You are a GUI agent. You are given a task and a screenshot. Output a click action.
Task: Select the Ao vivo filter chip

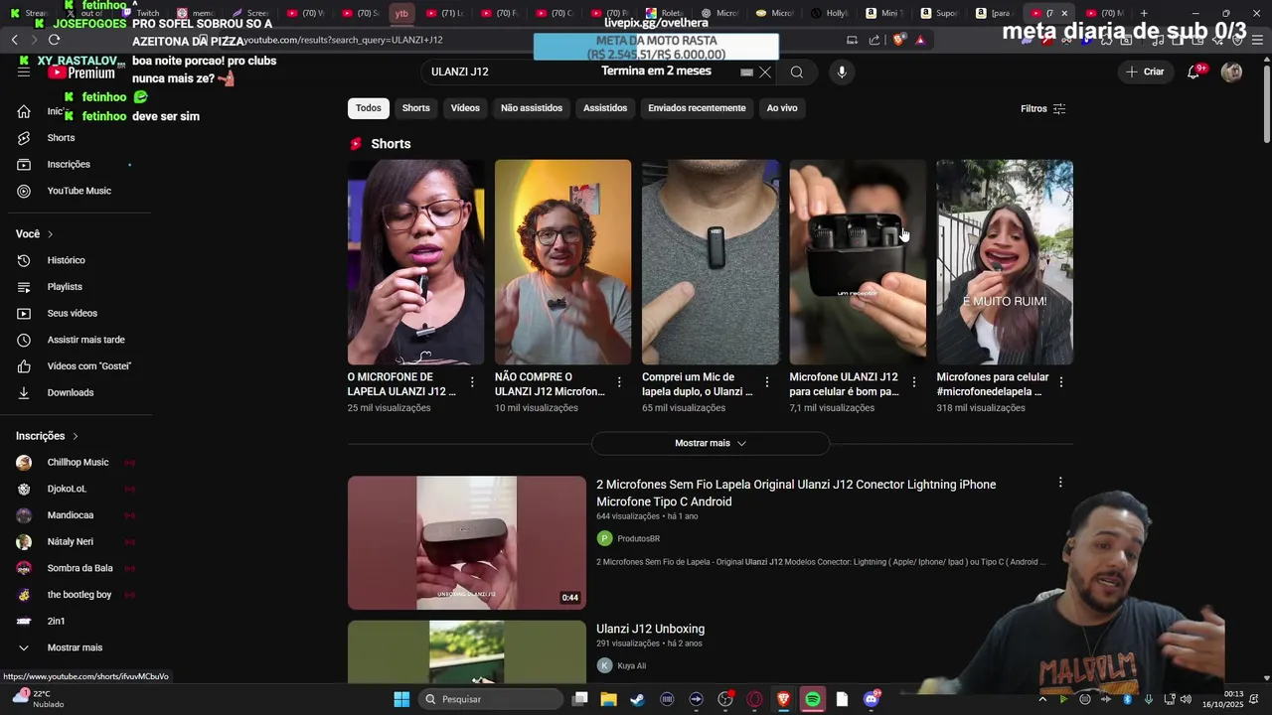pos(782,108)
